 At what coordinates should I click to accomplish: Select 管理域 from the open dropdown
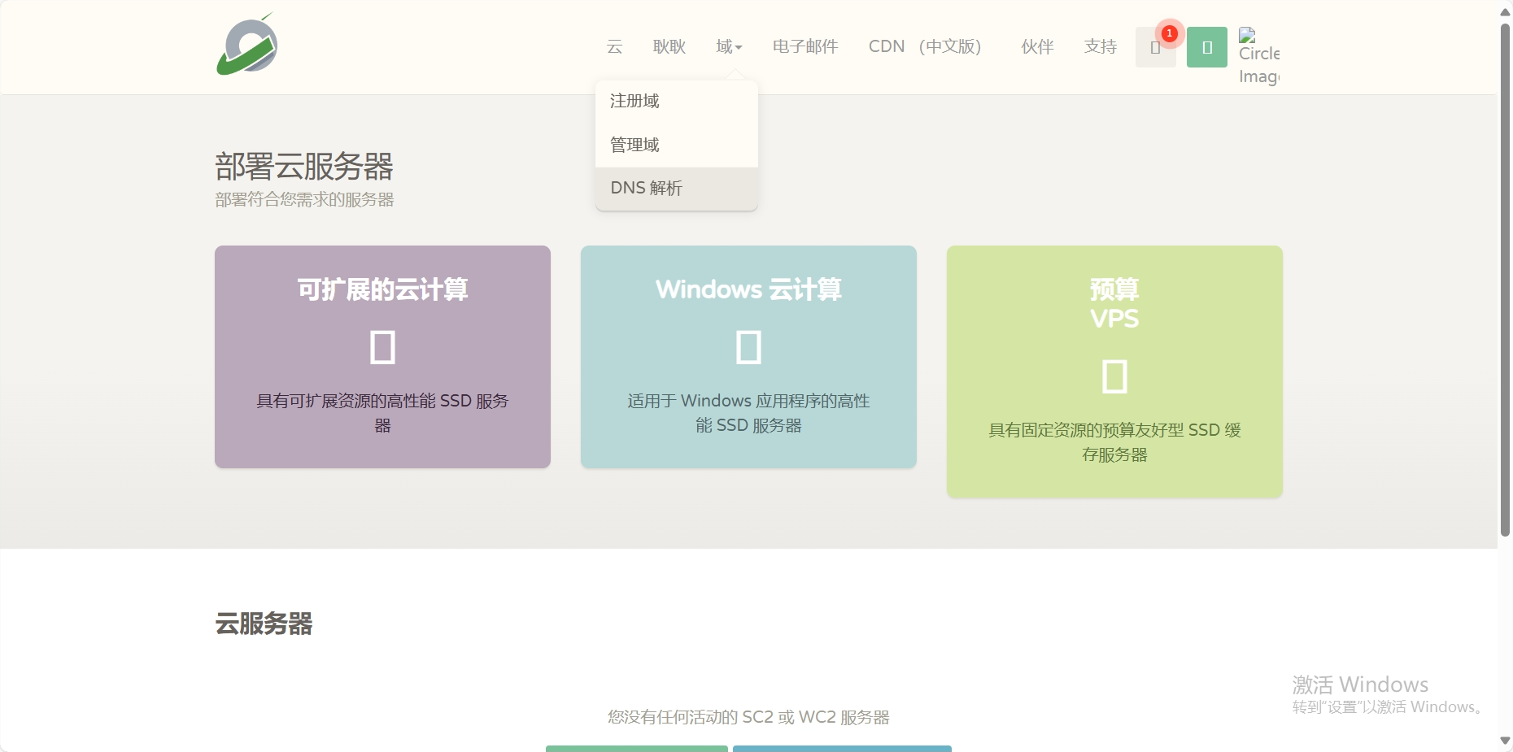[634, 144]
